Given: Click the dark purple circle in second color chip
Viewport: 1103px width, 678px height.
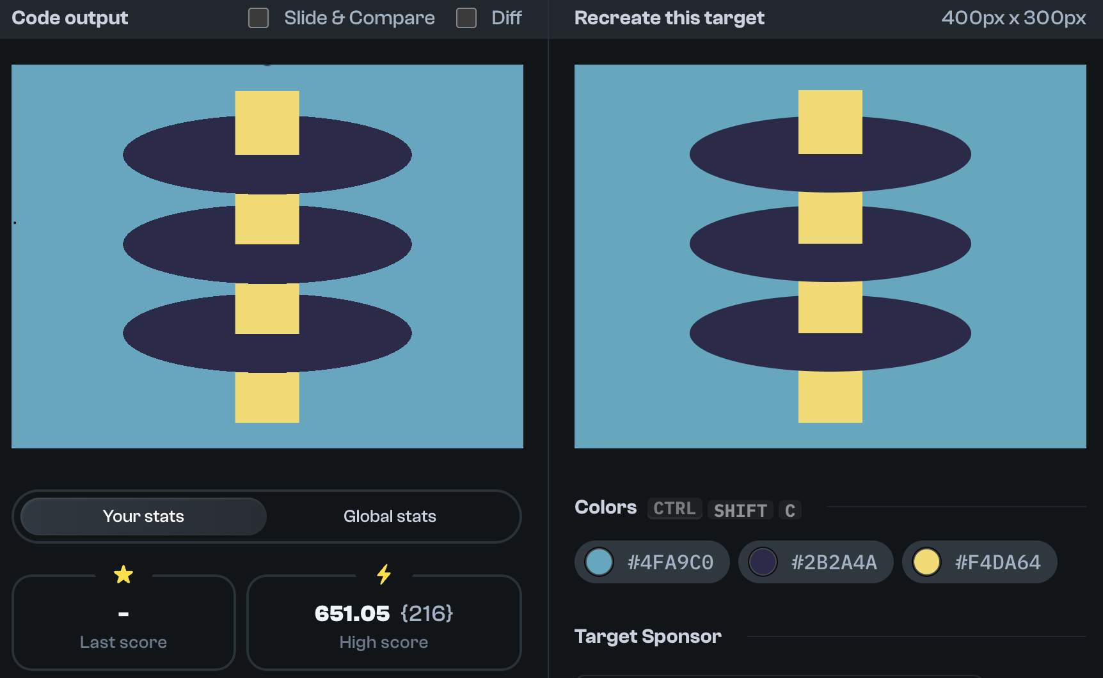Looking at the screenshot, I should point(763,562).
